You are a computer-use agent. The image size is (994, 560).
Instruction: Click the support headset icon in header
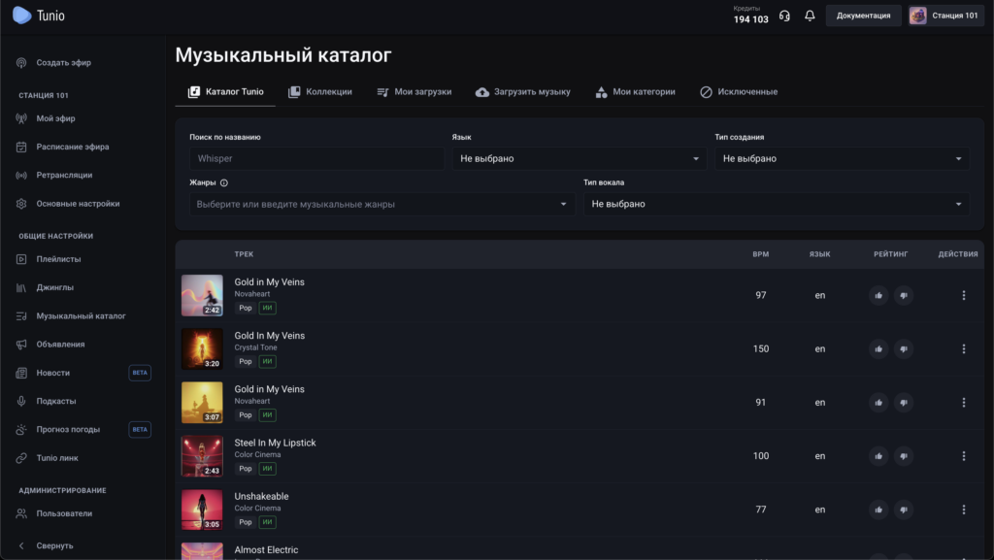coord(784,16)
